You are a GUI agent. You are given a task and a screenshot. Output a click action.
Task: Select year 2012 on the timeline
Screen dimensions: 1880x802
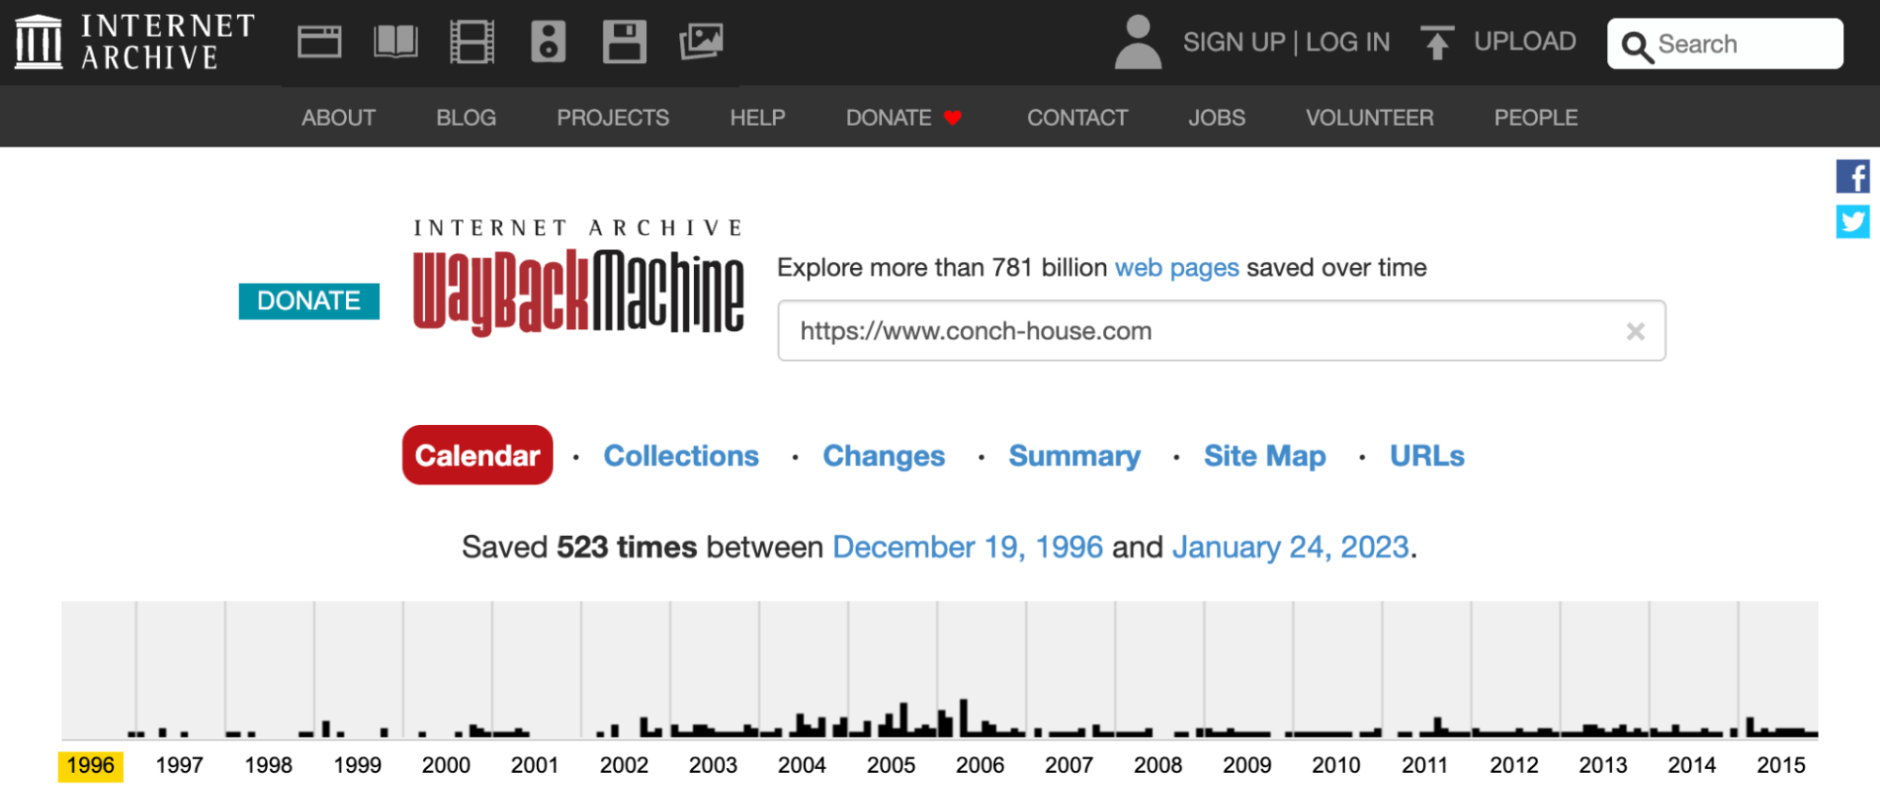click(x=1514, y=765)
